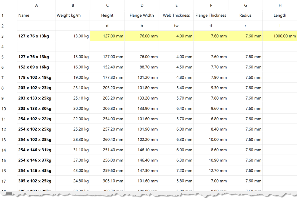Select column D header
The width and height of the screenshot is (297, 198).
pyautogui.click(x=142, y=5)
